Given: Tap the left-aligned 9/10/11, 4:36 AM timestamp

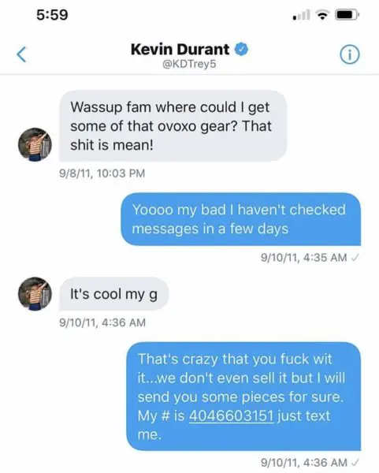Looking at the screenshot, I should (x=102, y=322).
